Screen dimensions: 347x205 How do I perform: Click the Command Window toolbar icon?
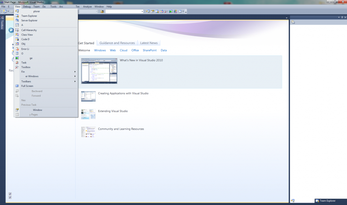[x=180, y=11]
